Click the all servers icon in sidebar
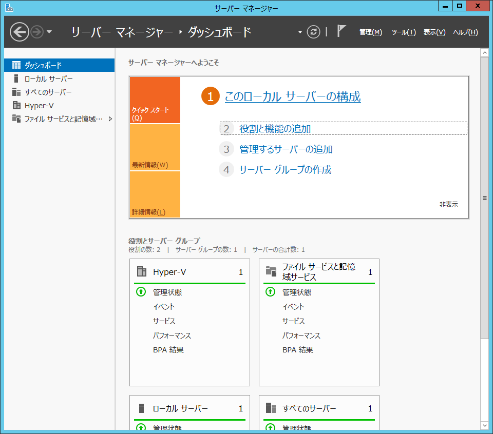 (x=16, y=92)
